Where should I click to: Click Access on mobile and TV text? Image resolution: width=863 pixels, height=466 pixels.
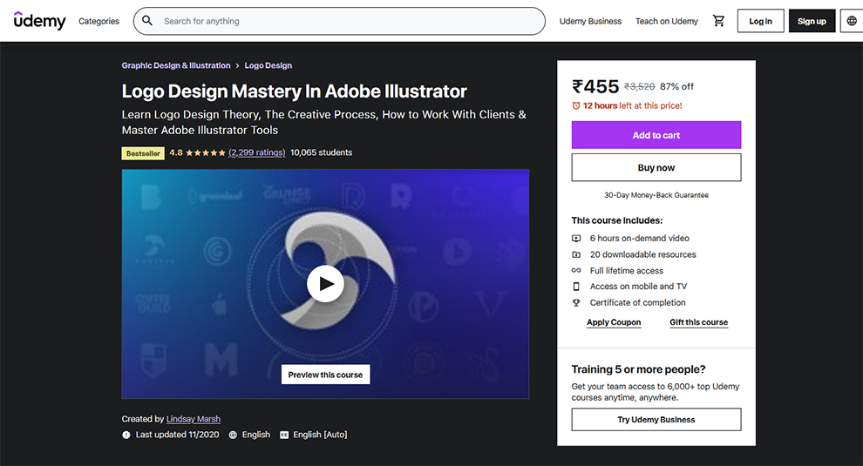[638, 287]
